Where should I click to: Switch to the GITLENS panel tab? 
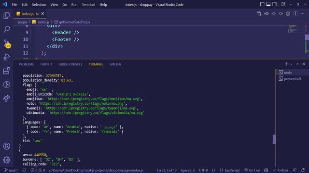(x=115, y=64)
